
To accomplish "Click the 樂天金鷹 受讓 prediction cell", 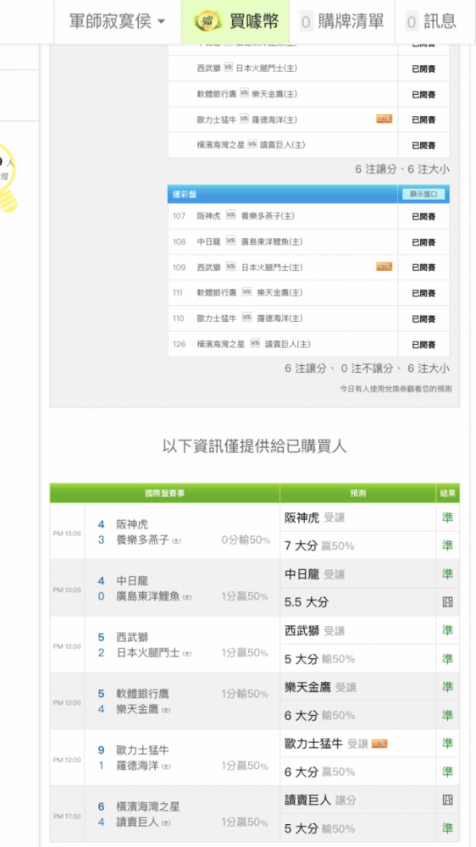I will (x=358, y=687).
